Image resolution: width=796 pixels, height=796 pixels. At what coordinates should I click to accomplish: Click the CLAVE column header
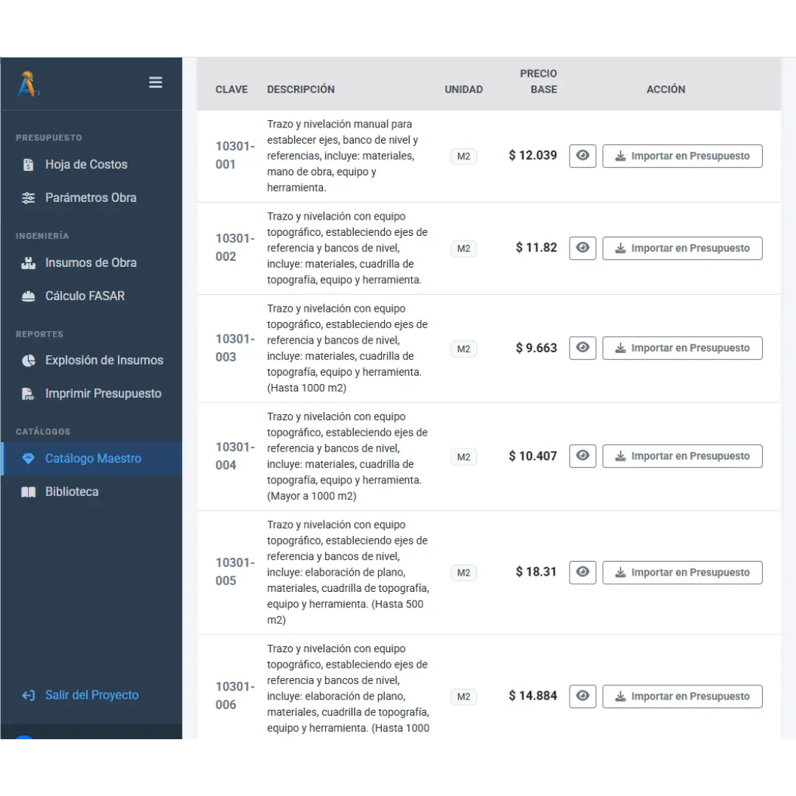(x=231, y=89)
